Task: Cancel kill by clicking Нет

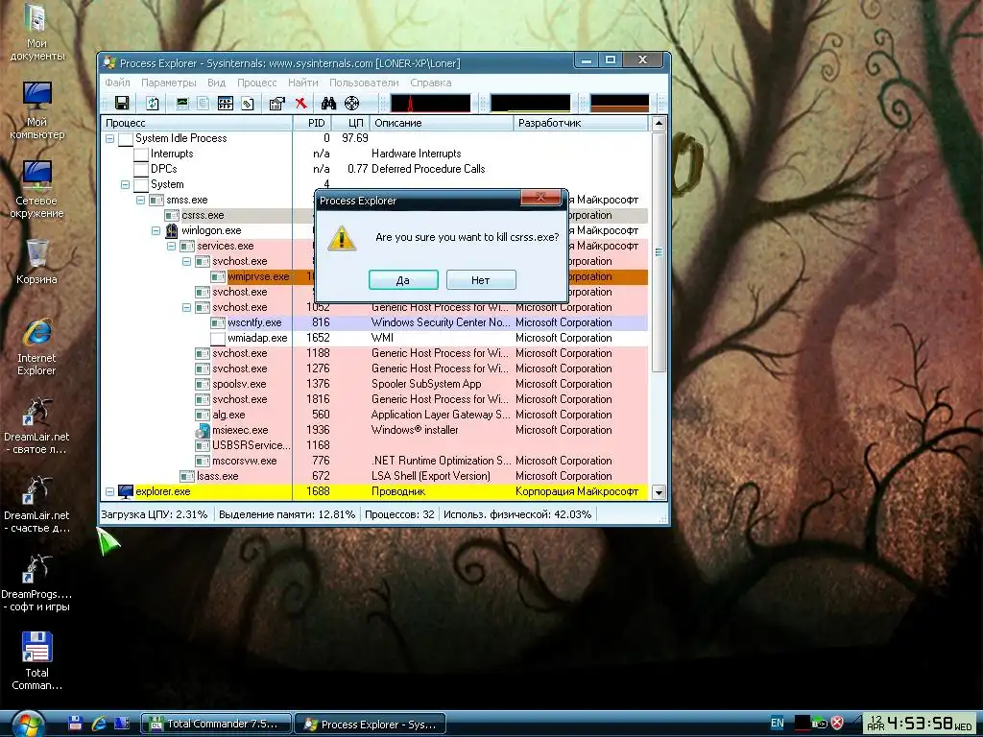Action: click(481, 280)
